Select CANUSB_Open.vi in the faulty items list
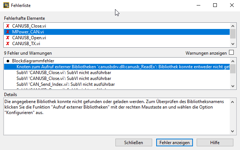This screenshot has height=150, width=240. click(x=29, y=38)
